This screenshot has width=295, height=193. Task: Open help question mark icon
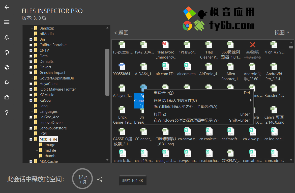[7, 113]
